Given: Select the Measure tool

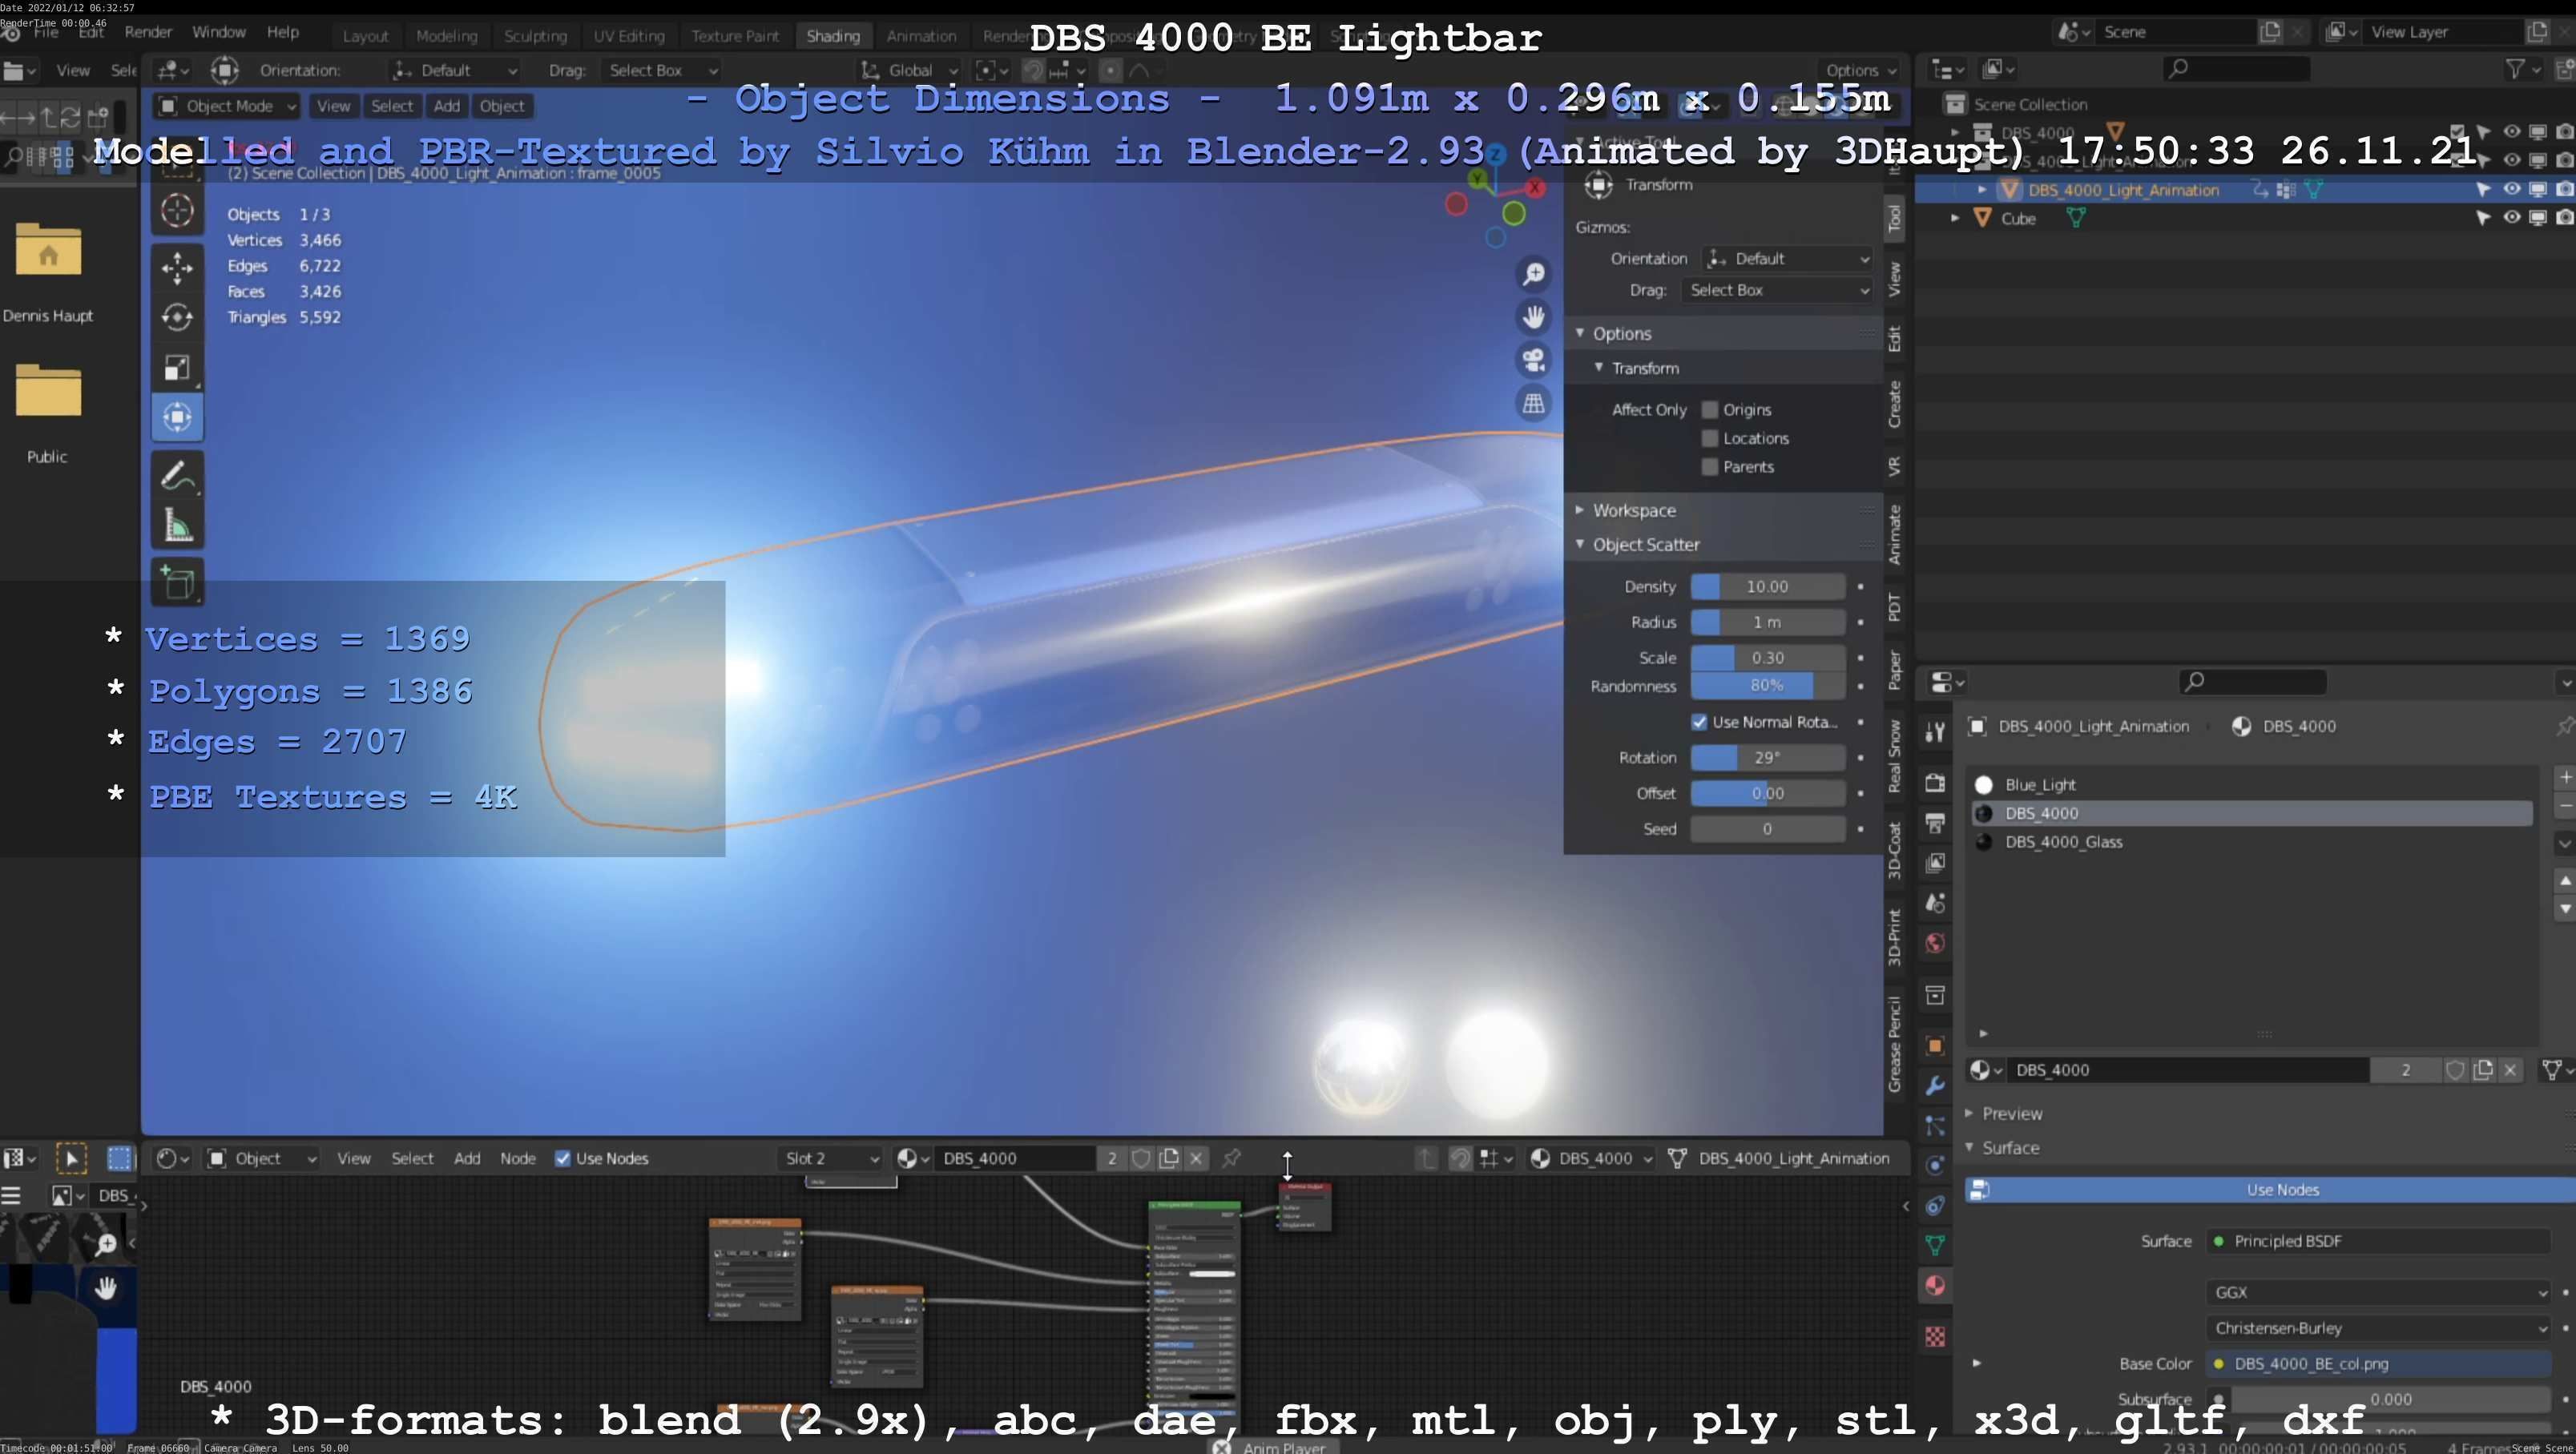Looking at the screenshot, I should coord(177,526).
